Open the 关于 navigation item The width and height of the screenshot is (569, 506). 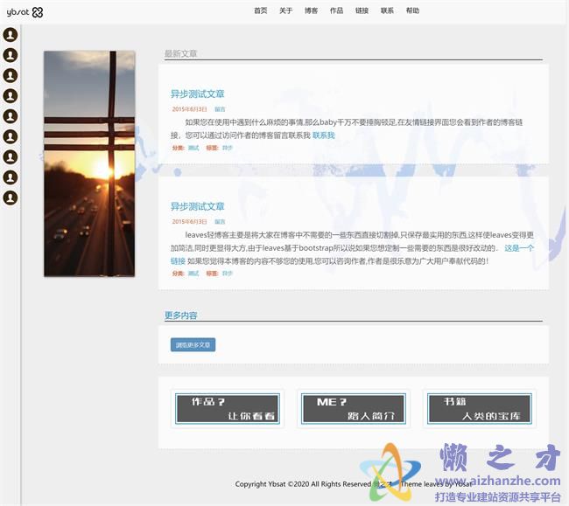[286, 10]
